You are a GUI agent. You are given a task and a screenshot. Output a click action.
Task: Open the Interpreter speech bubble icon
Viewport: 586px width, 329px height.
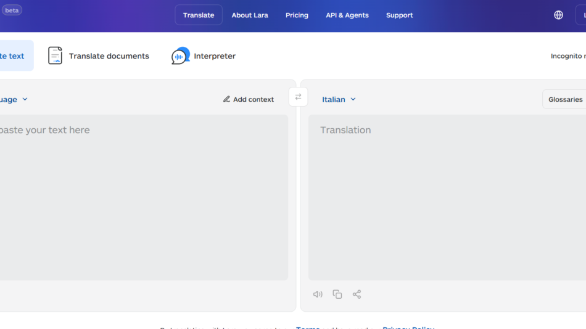coord(180,56)
